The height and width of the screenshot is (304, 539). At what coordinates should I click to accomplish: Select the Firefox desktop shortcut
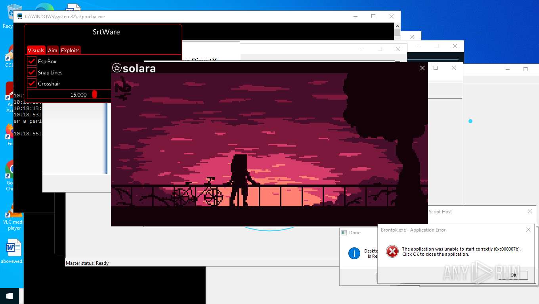coord(10,135)
